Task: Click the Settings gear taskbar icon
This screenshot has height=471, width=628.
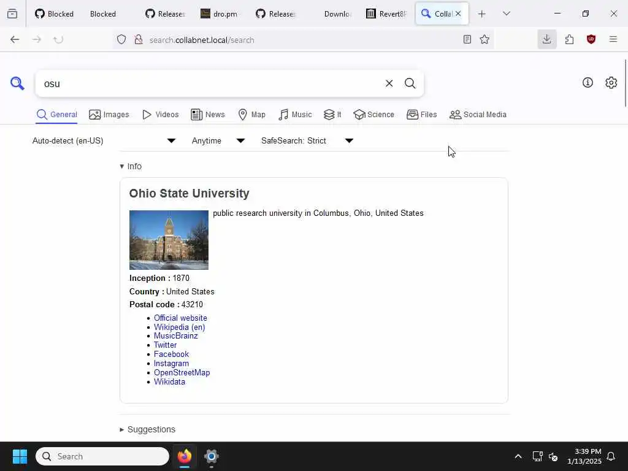Action: [x=212, y=456]
